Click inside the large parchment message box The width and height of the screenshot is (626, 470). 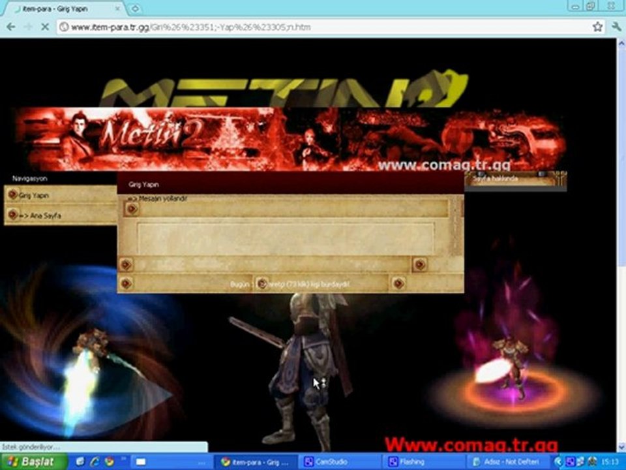(286, 239)
